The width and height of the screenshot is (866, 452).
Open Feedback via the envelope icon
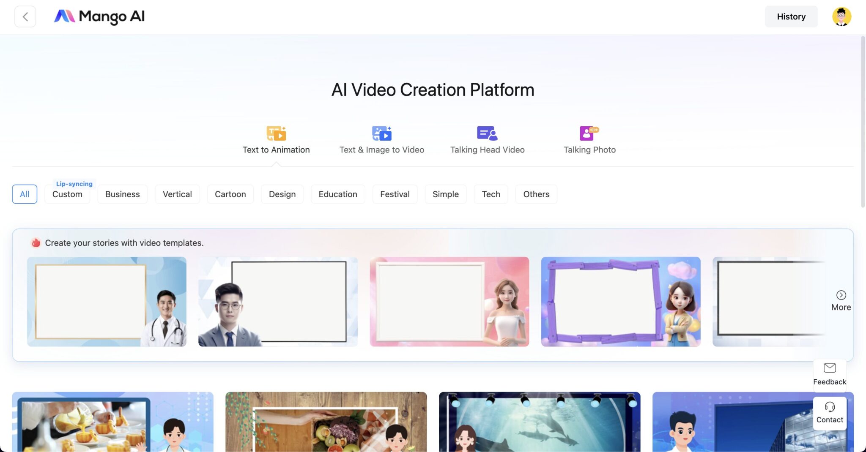coord(830,368)
